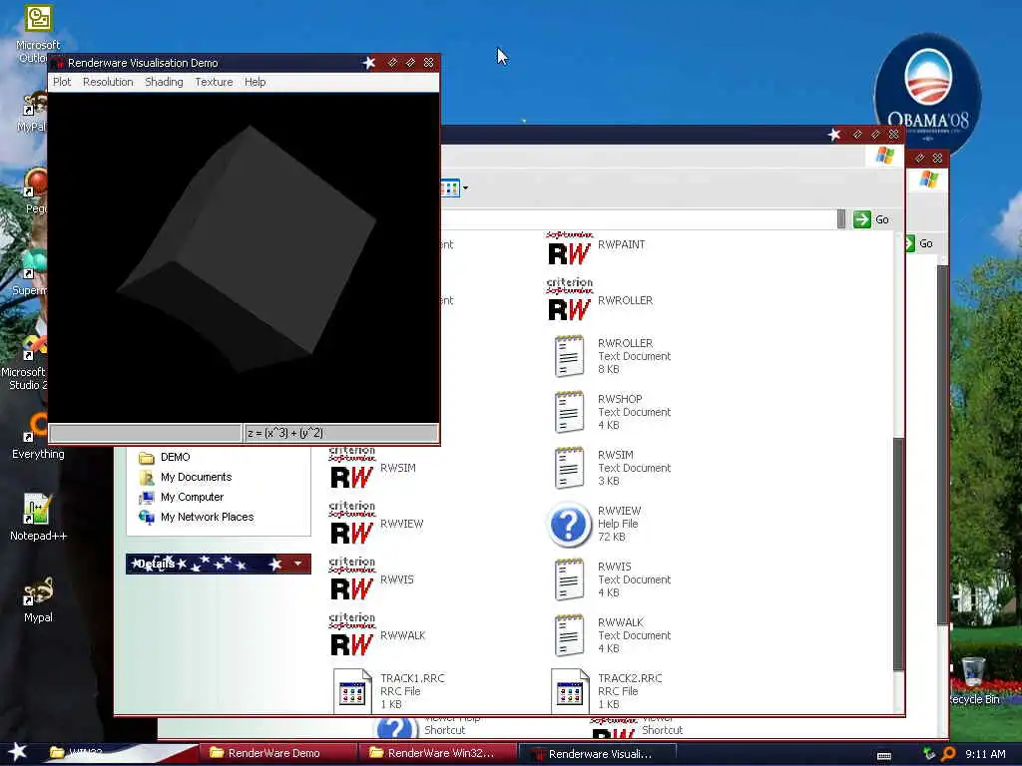
Task: Open the RWSIM application icon
Action: click(x=352, y=469)
